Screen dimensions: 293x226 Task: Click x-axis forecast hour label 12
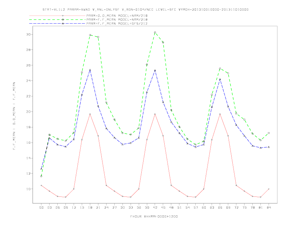(x=74, y=208)
